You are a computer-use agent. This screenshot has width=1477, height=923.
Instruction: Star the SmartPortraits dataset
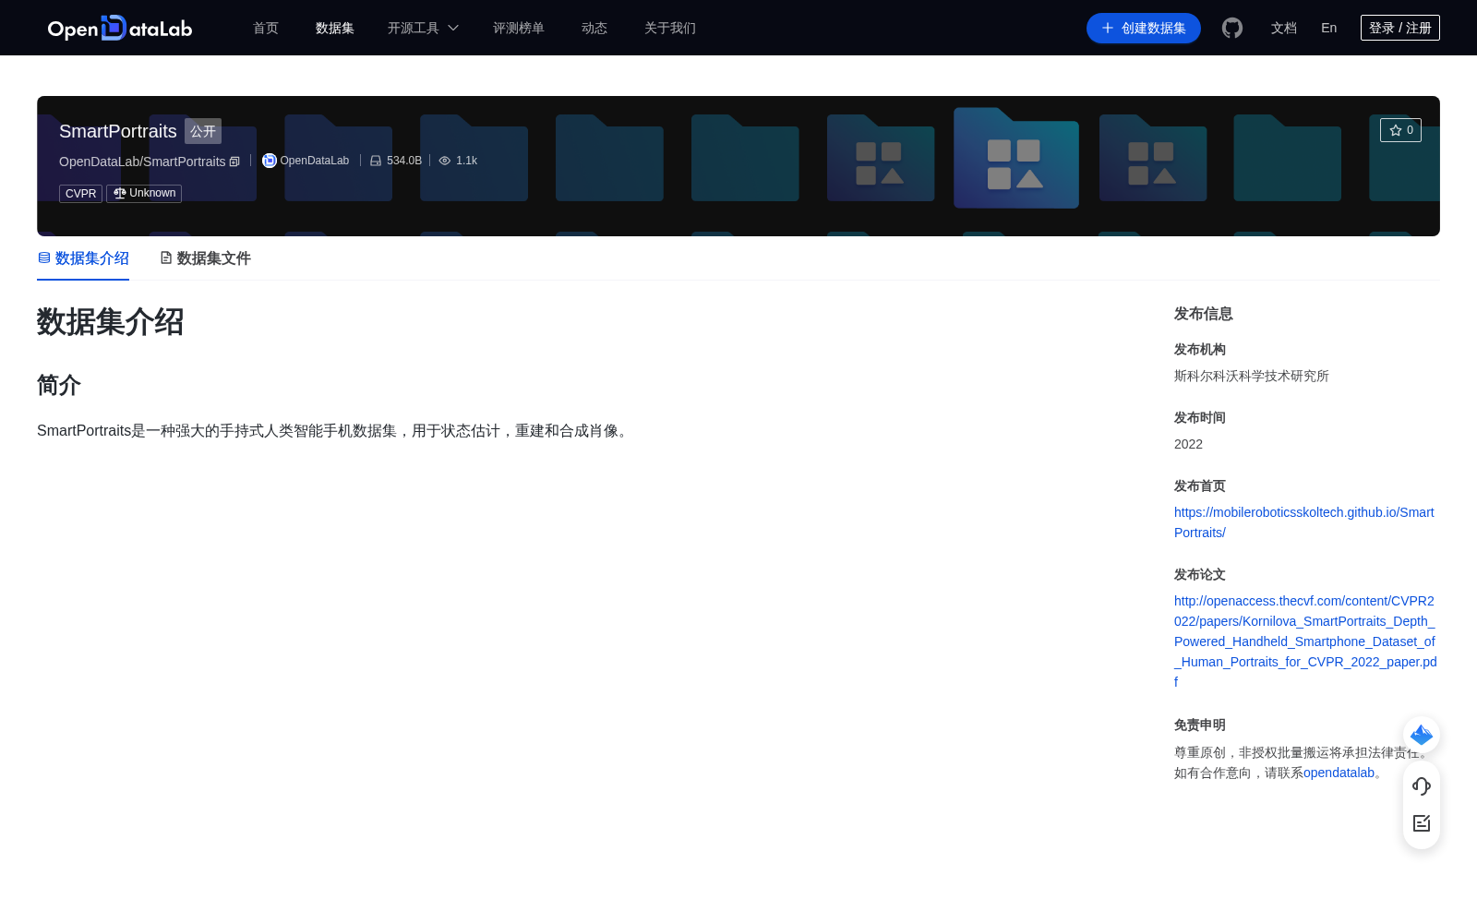(x=1400, y=130)
